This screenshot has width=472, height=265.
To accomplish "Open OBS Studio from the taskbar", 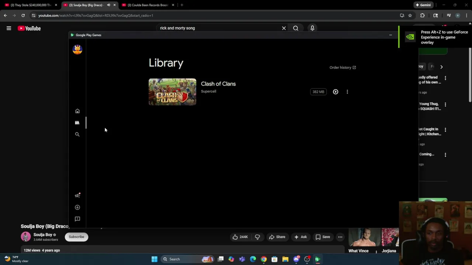I will coord(307,259).
